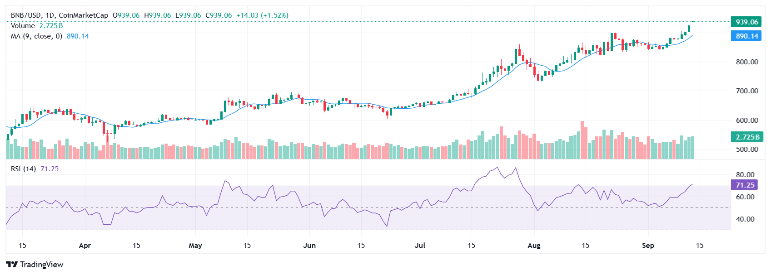Click the 80.00 RSI axis label

click(x=745, y=175)
